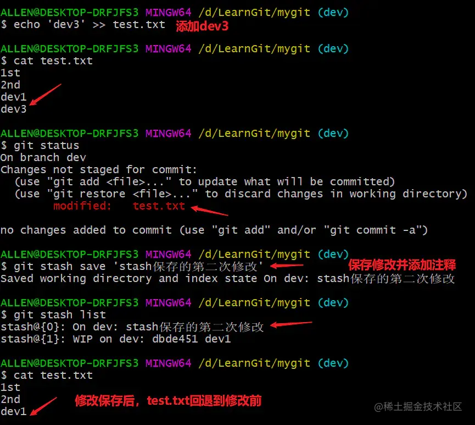Click the red 'test.txt' filename in status
This screenshot has width=475, height=425.
[x=159, y=206]
